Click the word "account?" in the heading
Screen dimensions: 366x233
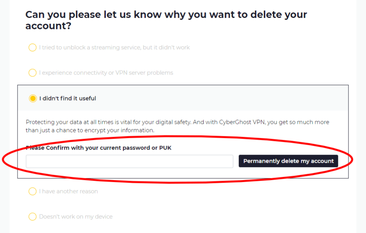[x=48, y=26]
